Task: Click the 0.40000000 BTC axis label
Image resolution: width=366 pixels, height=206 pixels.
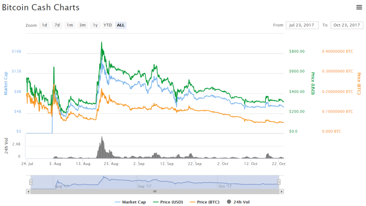Action: tap(338, 51)
